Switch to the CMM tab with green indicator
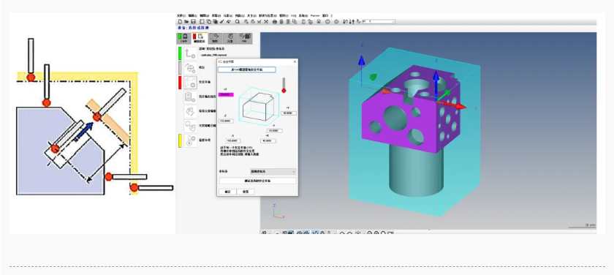The height and width of the screenshot is (275, 614). pos(183,38)
